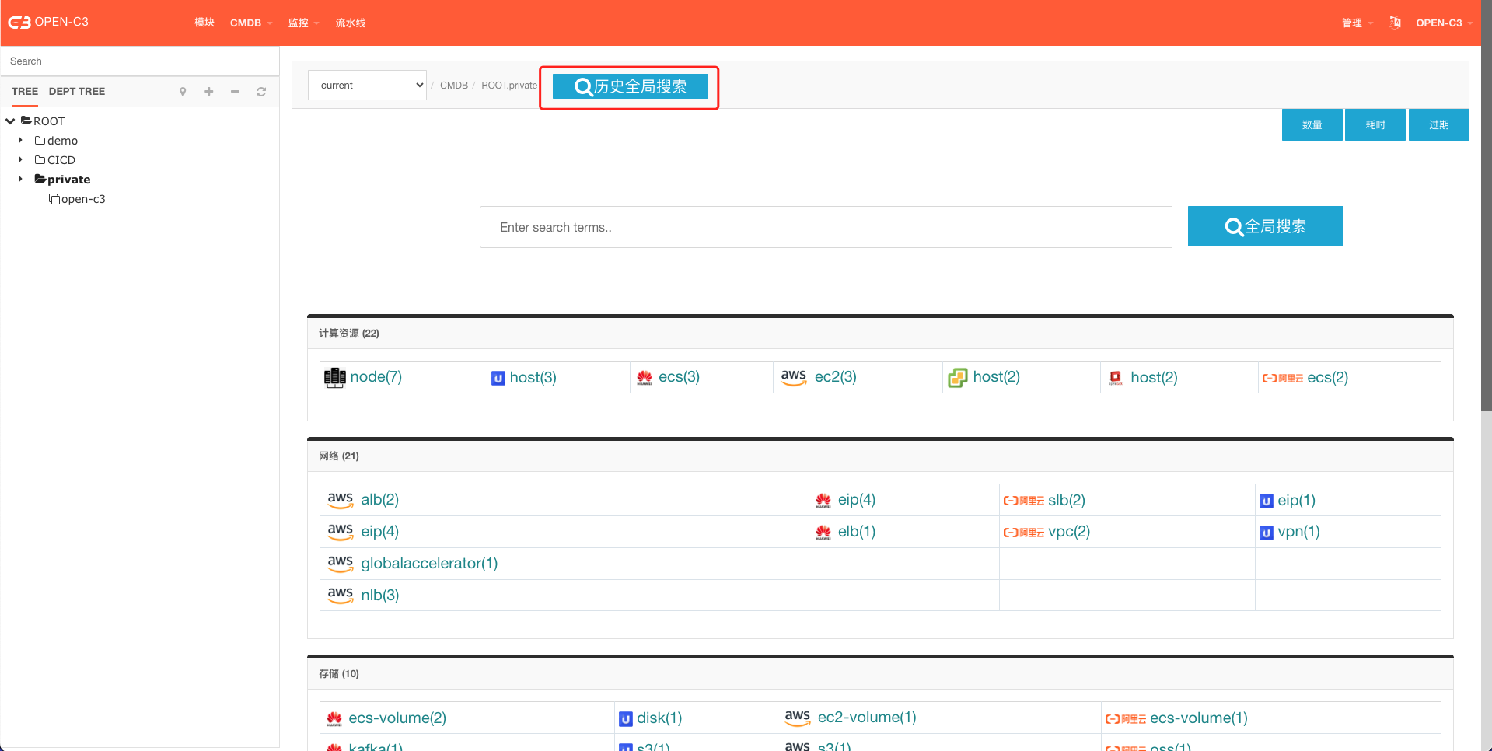Click the 历史全局搜索 button
The width and height of the screenshot is (1492, 751).
(x=630, y=86)
